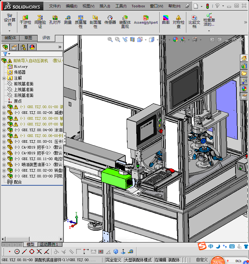Screen dimensions: 249x264
Task: Expand the ribbon overflow chevron
Action: click(245, 22)
